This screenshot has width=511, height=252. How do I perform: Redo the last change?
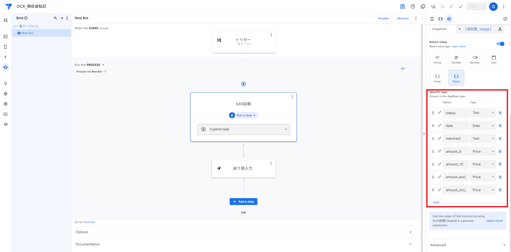[x=451, y=7]
